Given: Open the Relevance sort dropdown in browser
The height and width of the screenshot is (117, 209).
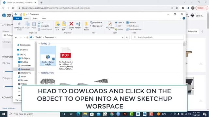Looking at the screenshot, I should (x=192, y=32).
